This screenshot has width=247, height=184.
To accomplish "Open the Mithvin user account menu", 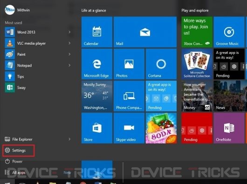I will pyautogui.click(x=17, y=10).
